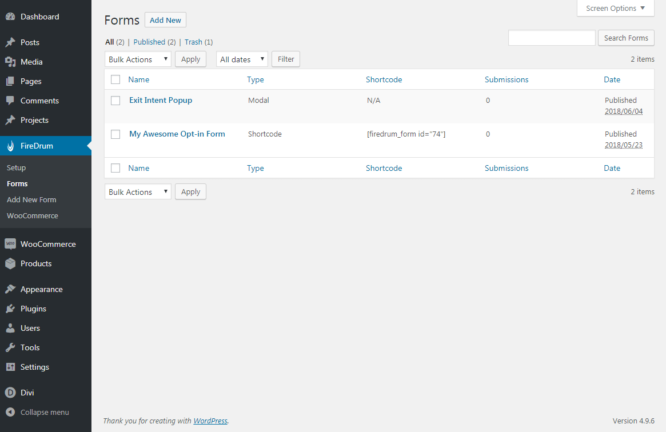Click the FireDrum flame icon
The height and width of the screenshot is (432, 666).
point(10,146)
